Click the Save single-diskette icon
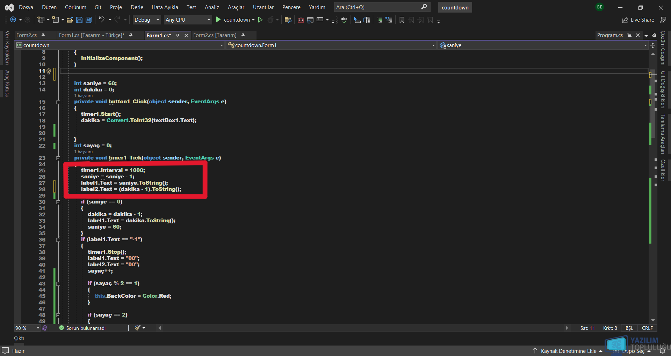Screen dimensions: 671x356 [x=79, y=20]
